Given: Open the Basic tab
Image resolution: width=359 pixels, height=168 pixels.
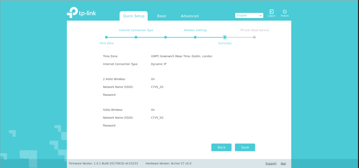Looking at the screenshot, I should [x=162, y=16].
